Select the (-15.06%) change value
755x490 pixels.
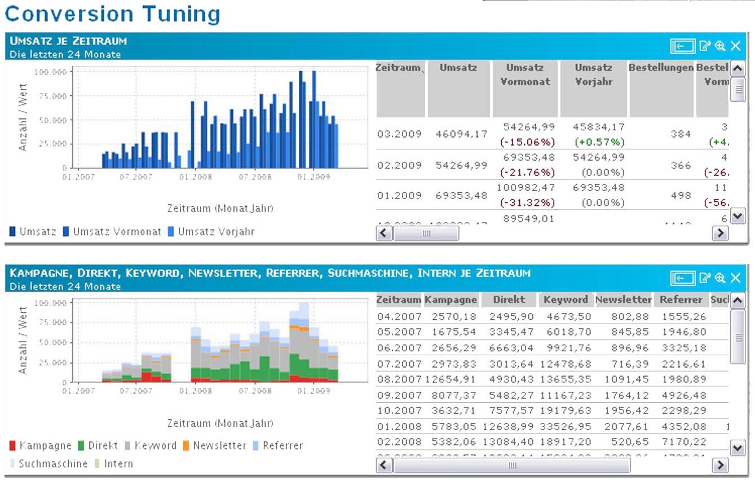(527, 142)
